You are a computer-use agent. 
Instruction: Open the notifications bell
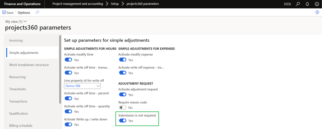pyautogui.click(x=307, y=4)
